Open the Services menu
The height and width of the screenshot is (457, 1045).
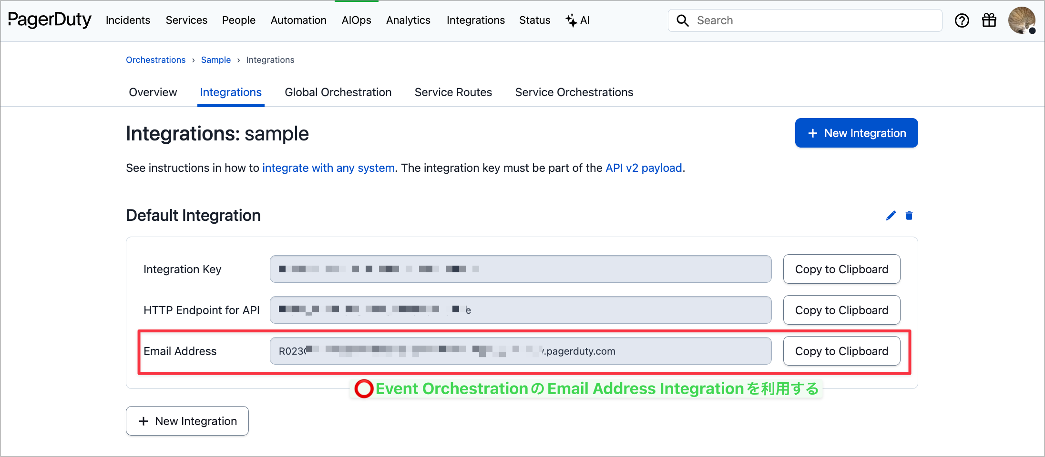point(186,20)
